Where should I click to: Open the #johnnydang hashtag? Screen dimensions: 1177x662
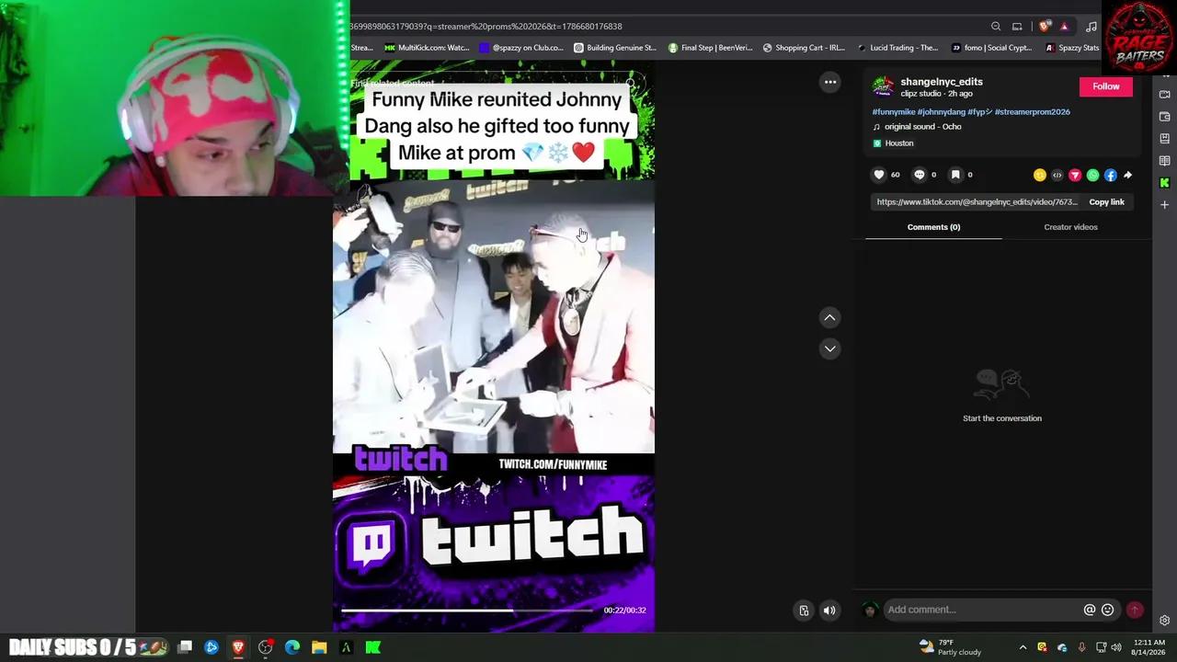[941, 112]
